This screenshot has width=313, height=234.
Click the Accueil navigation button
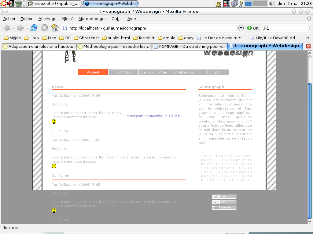[x=93, y=72]
